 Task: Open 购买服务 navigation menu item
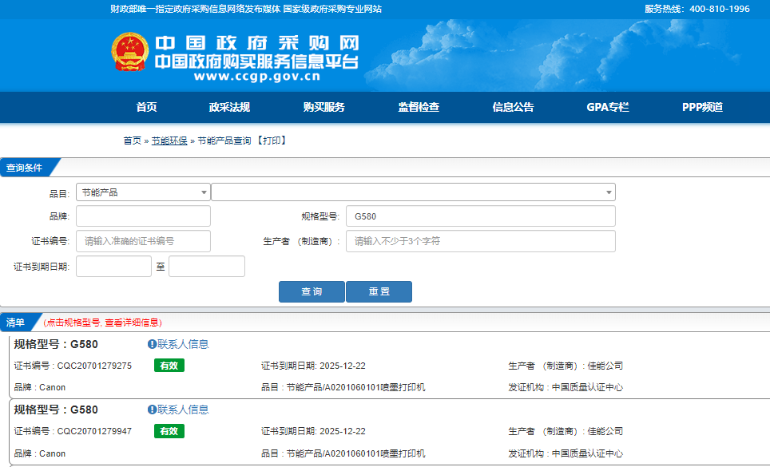pos(323,107)
